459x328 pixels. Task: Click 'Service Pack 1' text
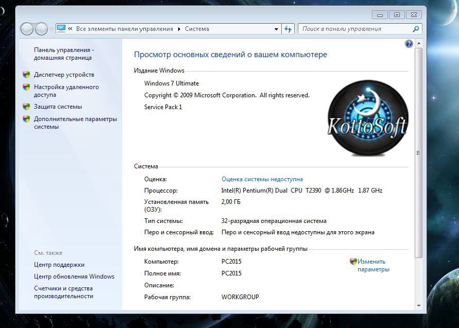[x=163, y=107]
